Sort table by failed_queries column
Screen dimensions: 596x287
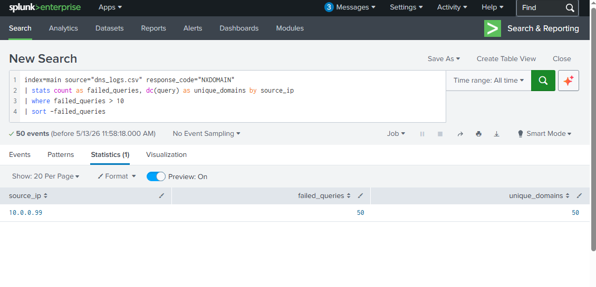pyautogui.click(x=324, y=196)
